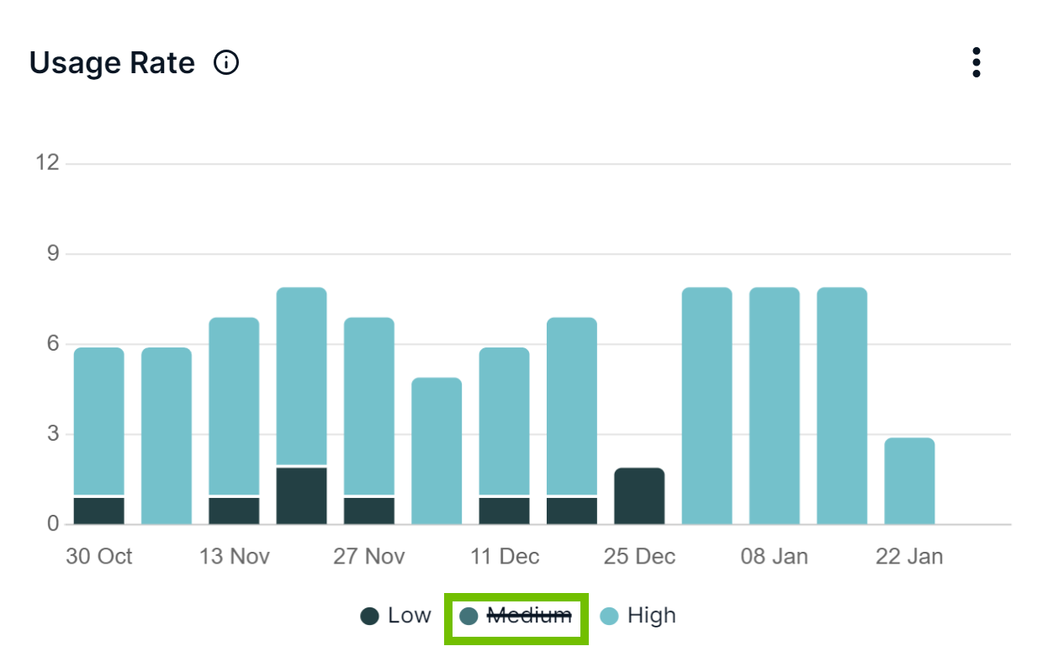Click the High segment of 30 Oct bar

click(99, 421)
